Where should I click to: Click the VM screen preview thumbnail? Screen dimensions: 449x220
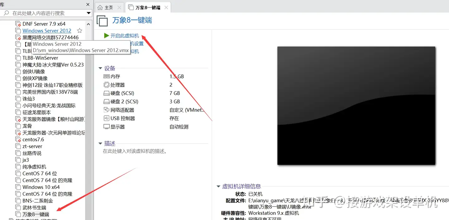356,105
